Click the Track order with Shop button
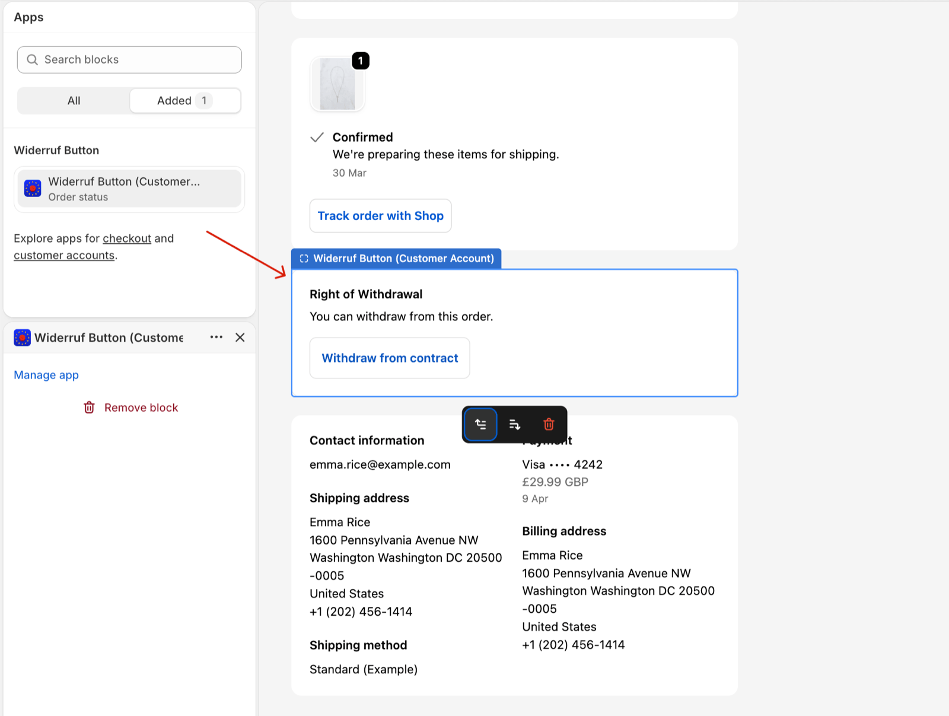Image resolution: width=949 pixels, height=716 pixels. [380, 215]
